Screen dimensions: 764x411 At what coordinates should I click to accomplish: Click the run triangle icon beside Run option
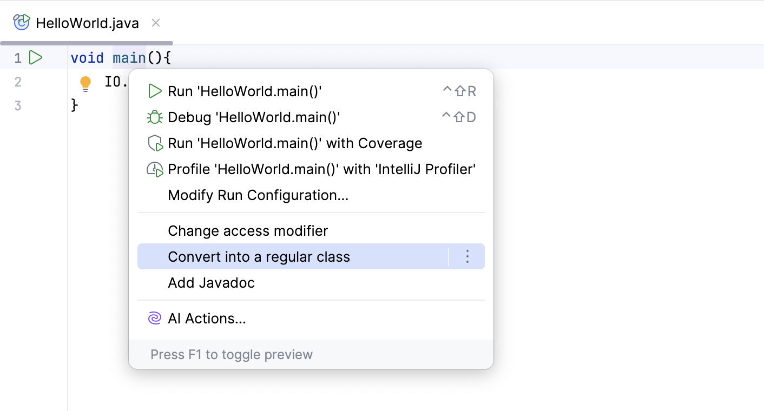tap(154, 91)
